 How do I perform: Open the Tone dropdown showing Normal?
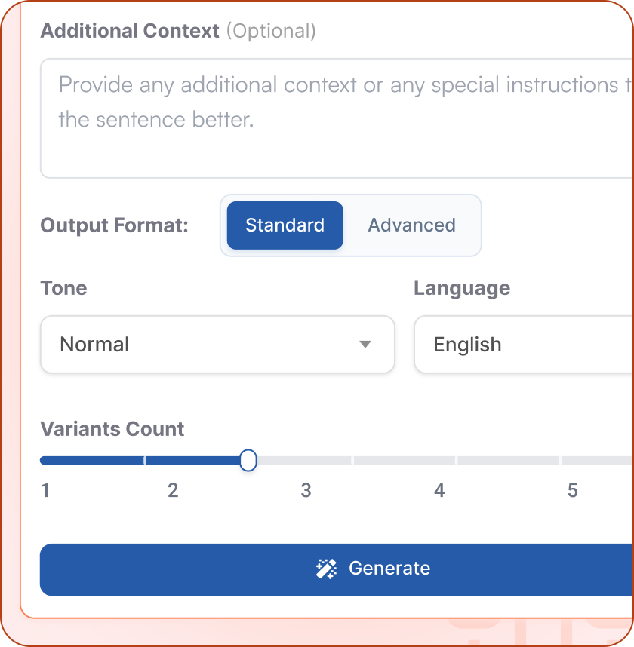click(217, 345)
